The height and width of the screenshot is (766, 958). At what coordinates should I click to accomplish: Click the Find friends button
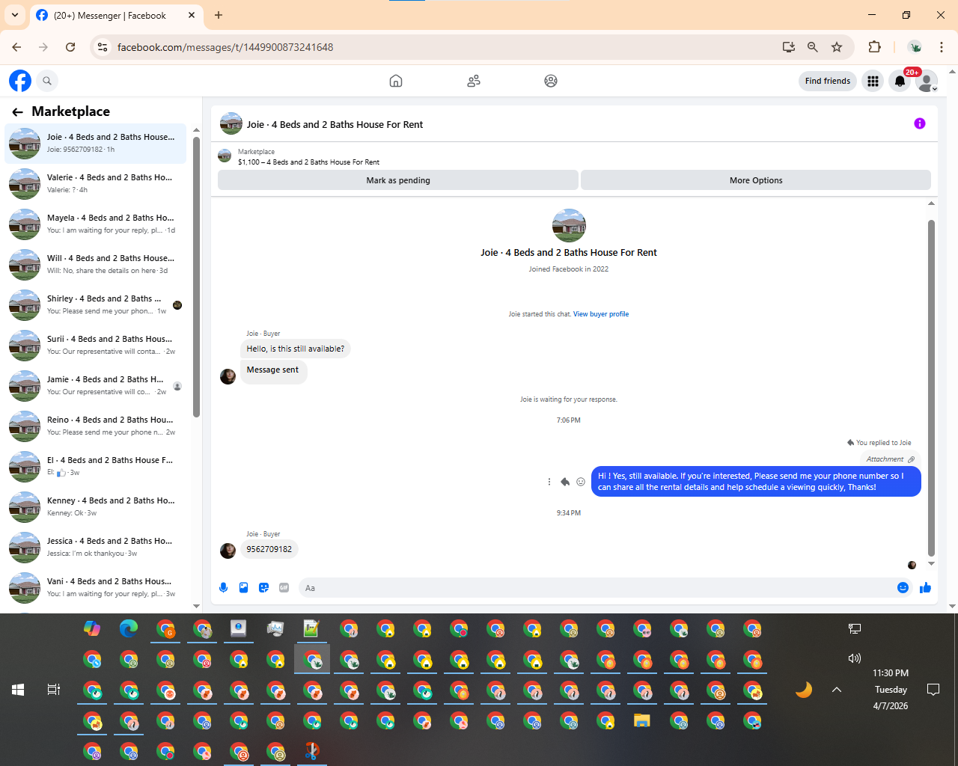coord(828,81)
